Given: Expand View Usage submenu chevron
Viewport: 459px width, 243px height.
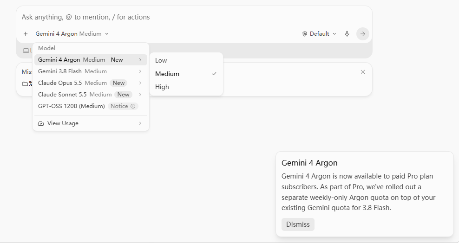Looking at the screenshot, I should click(x=140, y=123).
